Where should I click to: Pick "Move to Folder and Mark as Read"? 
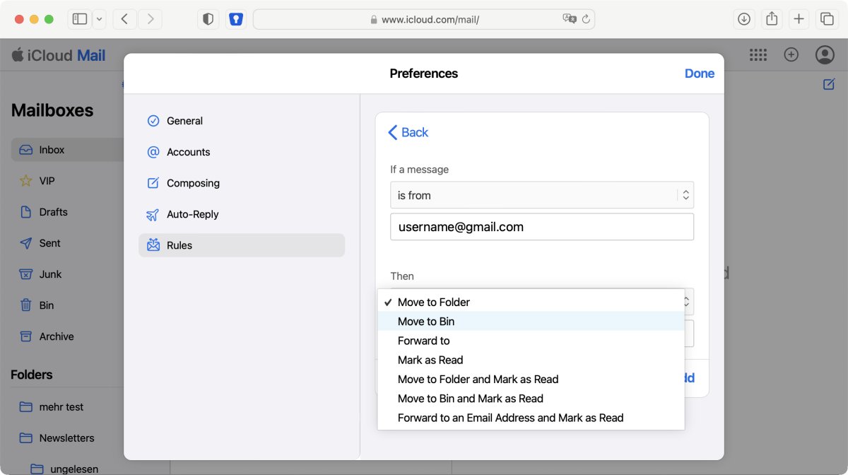[478, 380]
